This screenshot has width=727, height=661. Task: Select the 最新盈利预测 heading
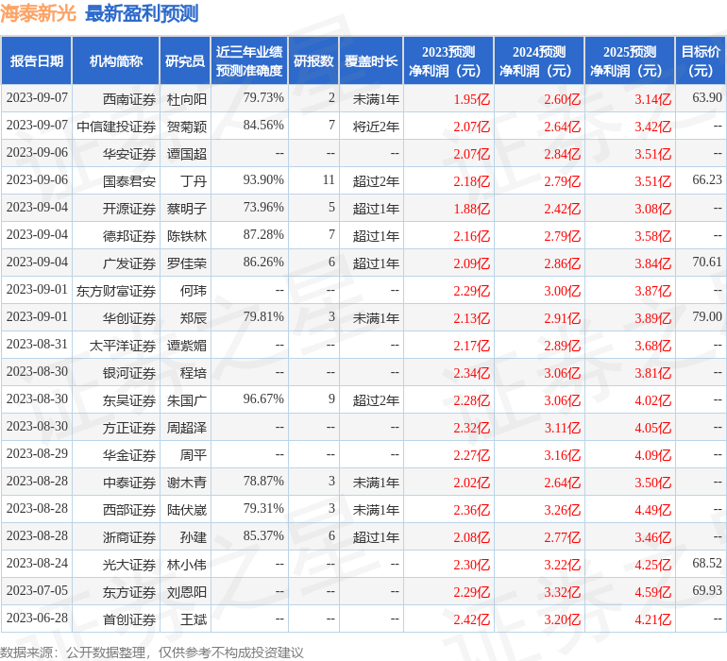pos(142,13)
